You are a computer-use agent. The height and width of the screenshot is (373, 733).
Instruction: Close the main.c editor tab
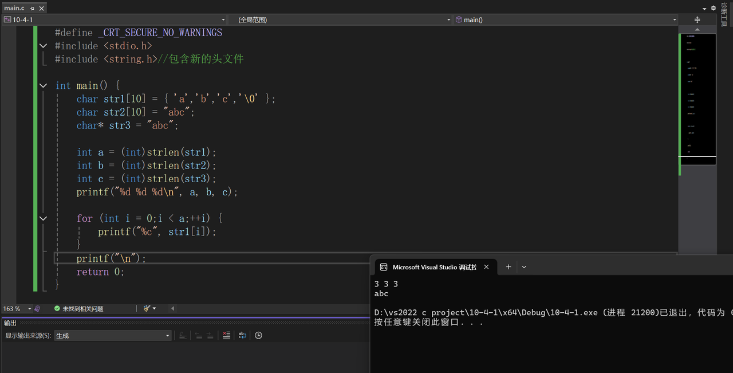(x=42, y=8)
